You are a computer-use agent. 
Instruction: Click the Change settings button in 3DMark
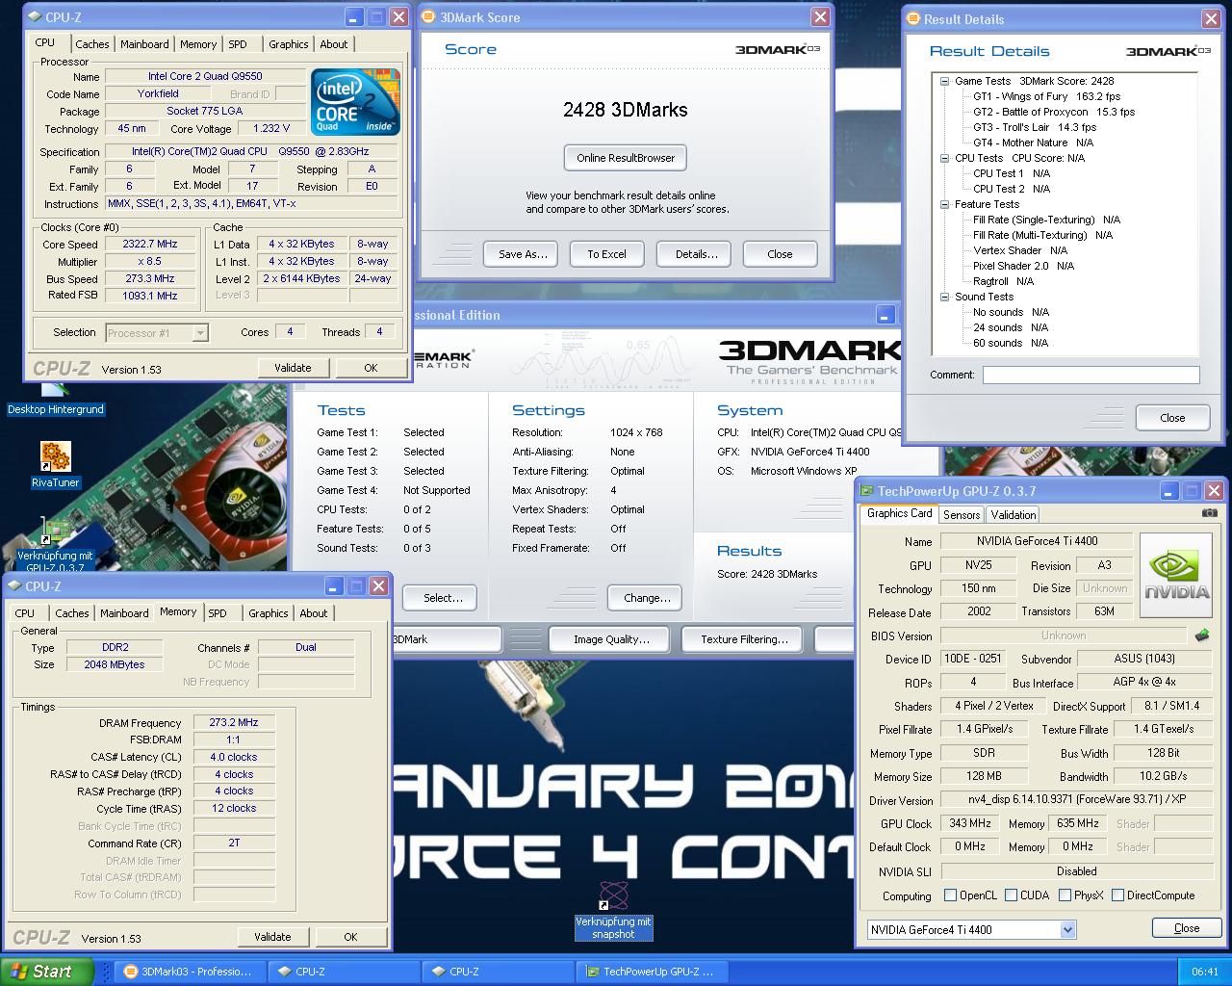tap(647, 598)
